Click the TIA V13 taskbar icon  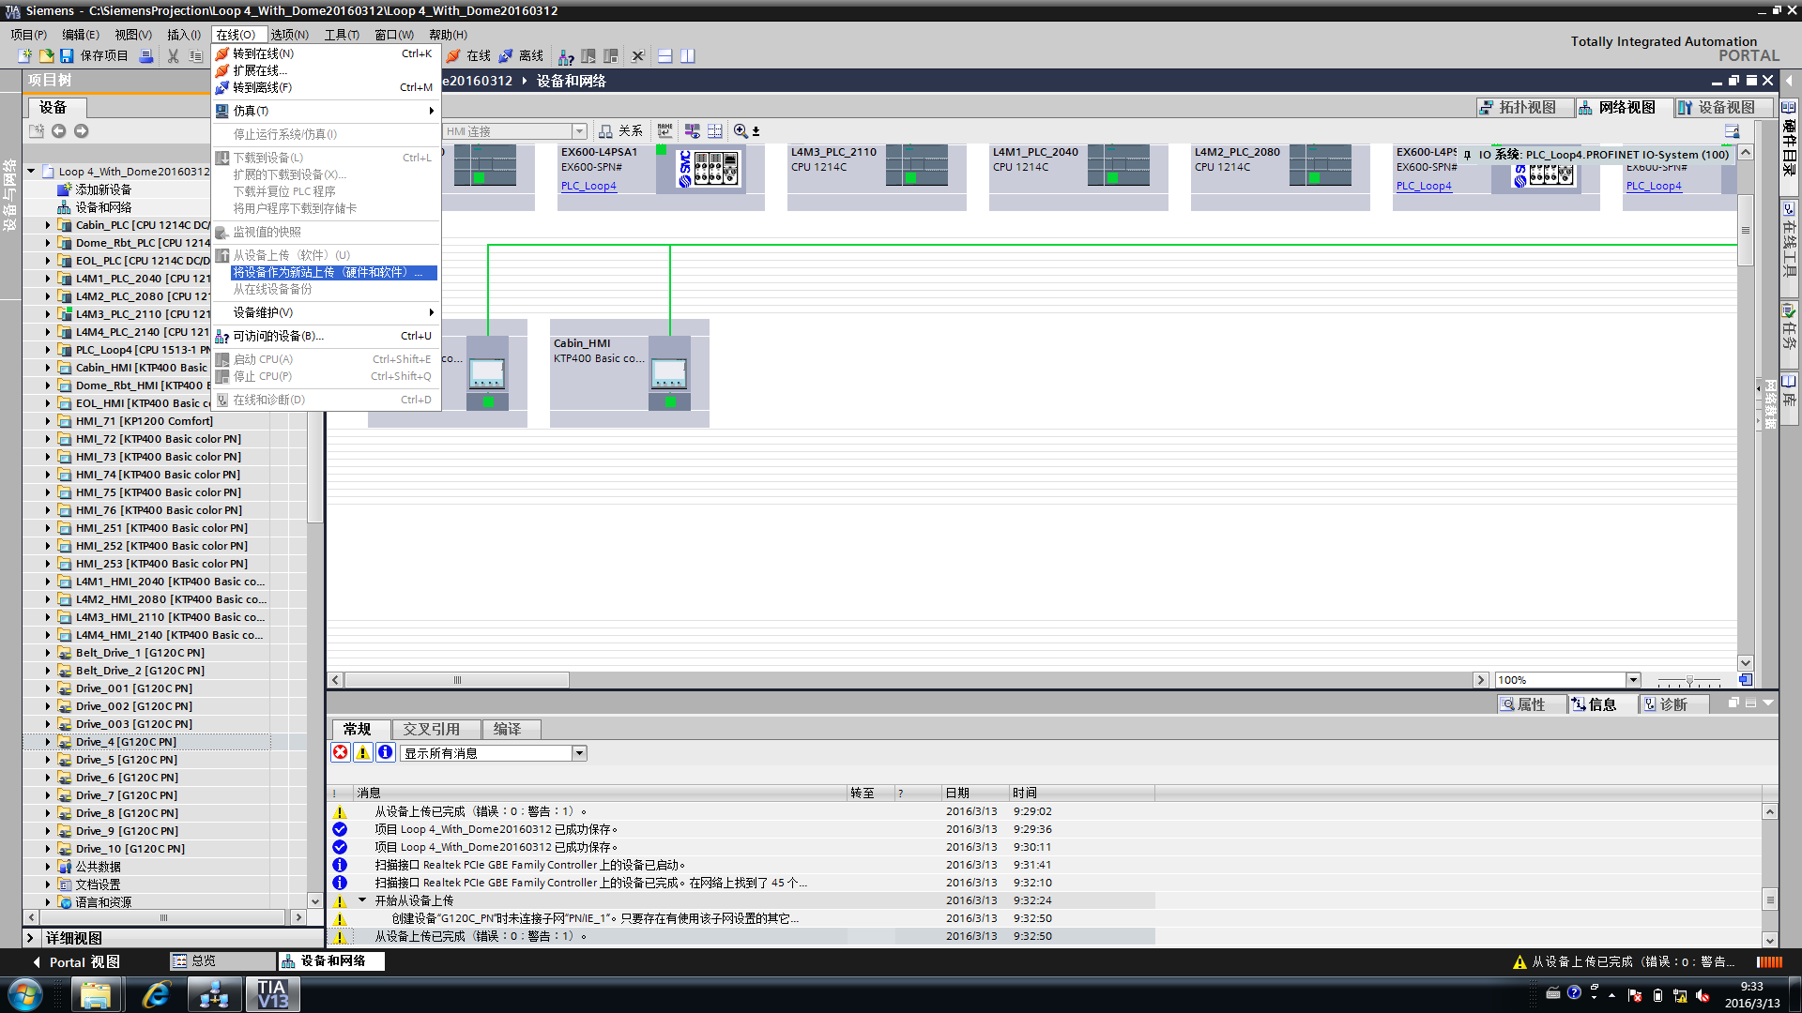tap(272, 994)
